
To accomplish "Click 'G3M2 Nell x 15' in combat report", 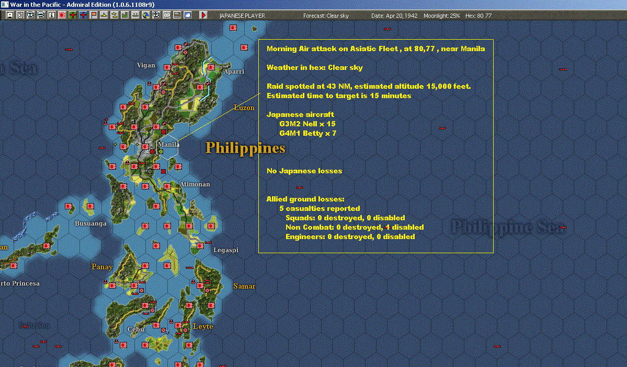I will click(x=307, y=124).
